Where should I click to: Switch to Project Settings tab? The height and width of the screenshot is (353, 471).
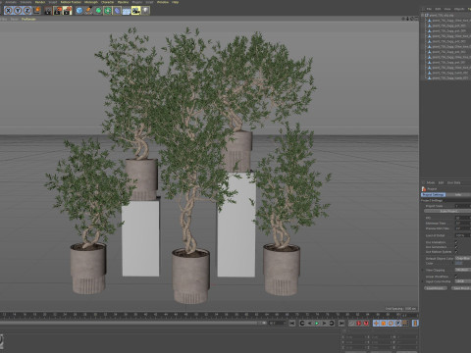pos(433,195)
